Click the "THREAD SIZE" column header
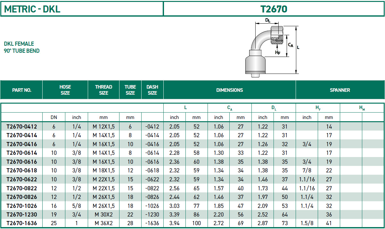This screenshot has height=229, width=385. tap(103, 90)
